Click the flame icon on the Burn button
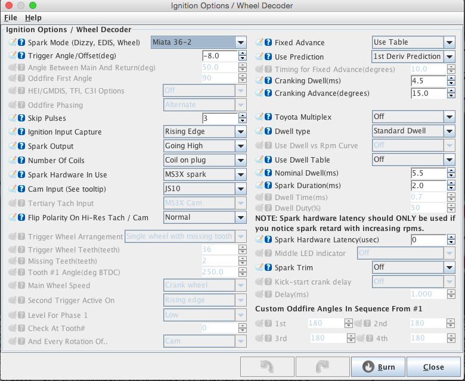465x381 pixels. click(368, 367)
